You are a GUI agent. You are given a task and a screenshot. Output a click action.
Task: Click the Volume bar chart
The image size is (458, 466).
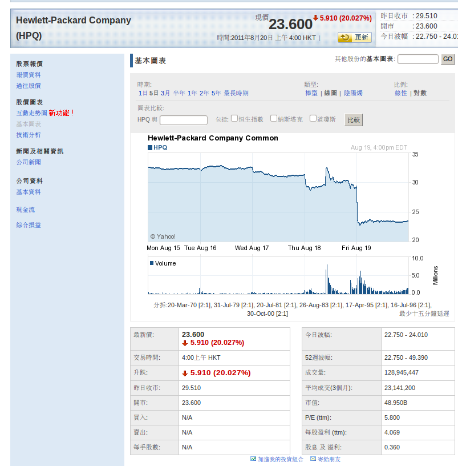coord(278,275)
